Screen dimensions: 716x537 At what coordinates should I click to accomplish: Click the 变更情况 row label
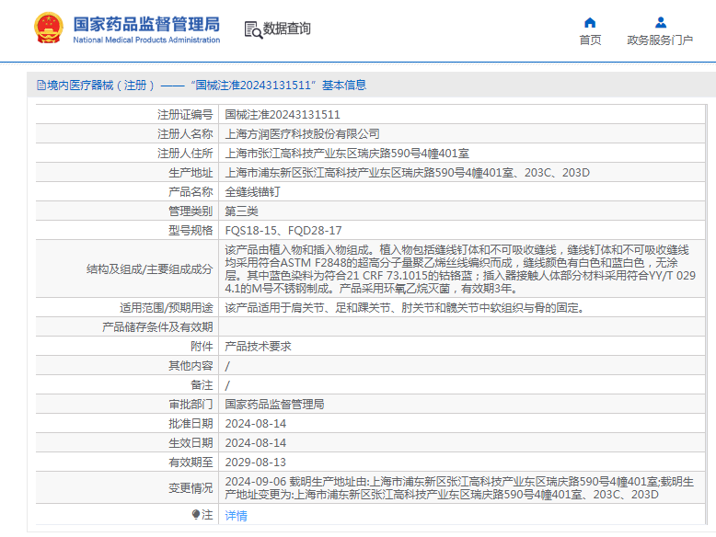(x=191, y=487)
